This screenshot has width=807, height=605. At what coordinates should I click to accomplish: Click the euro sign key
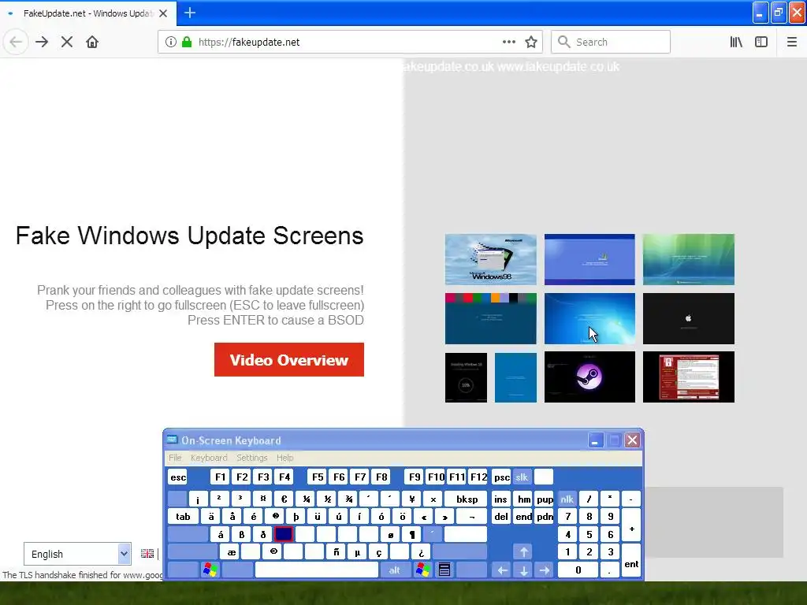[284, 499]
